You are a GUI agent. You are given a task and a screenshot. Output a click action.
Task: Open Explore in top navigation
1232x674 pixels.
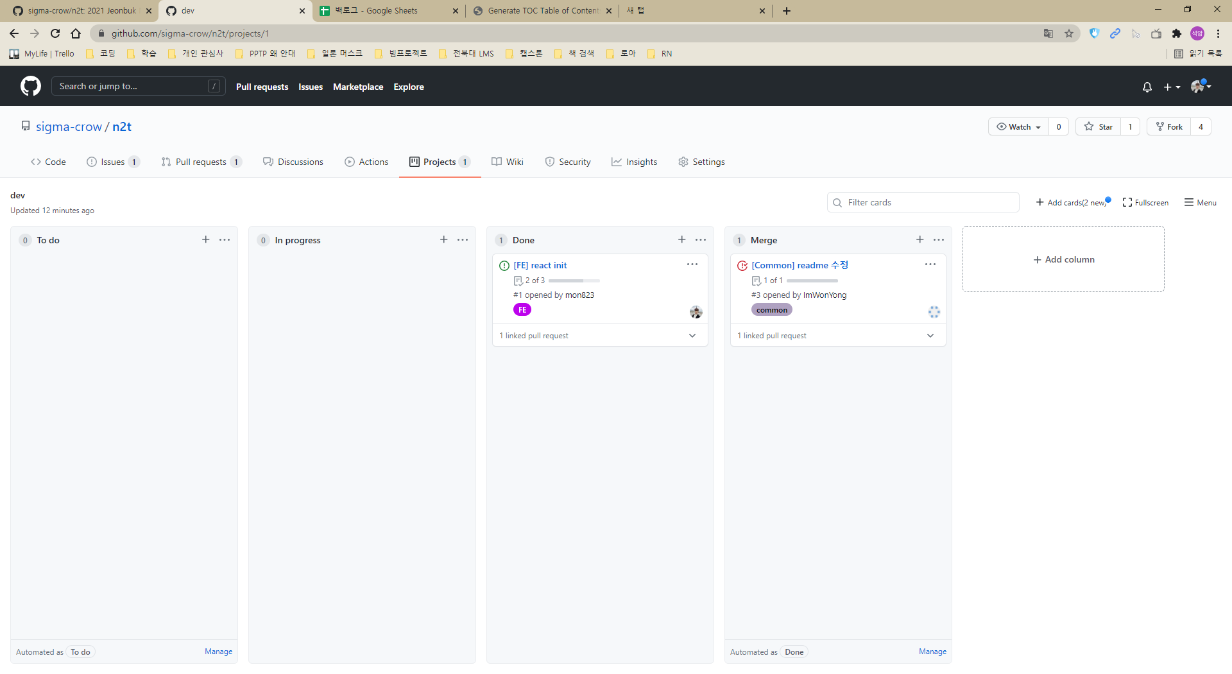[x=409, y=87]
